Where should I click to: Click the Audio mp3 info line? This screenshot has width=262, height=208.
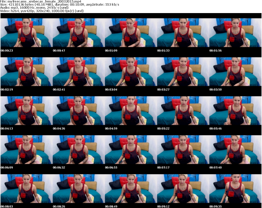click(x=34, y=7)
